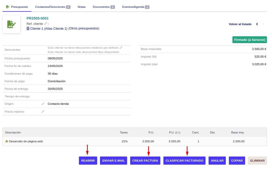The width and height of the screenshot is (272, 172).
Task: Click pencil icon next to Ref. cliente
Action: [x=46, y=24]
